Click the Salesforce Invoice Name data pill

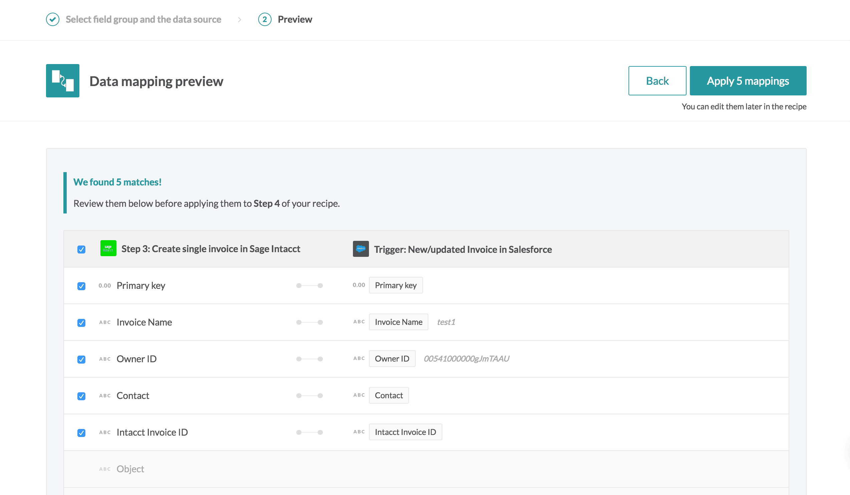tap(398, 322)
